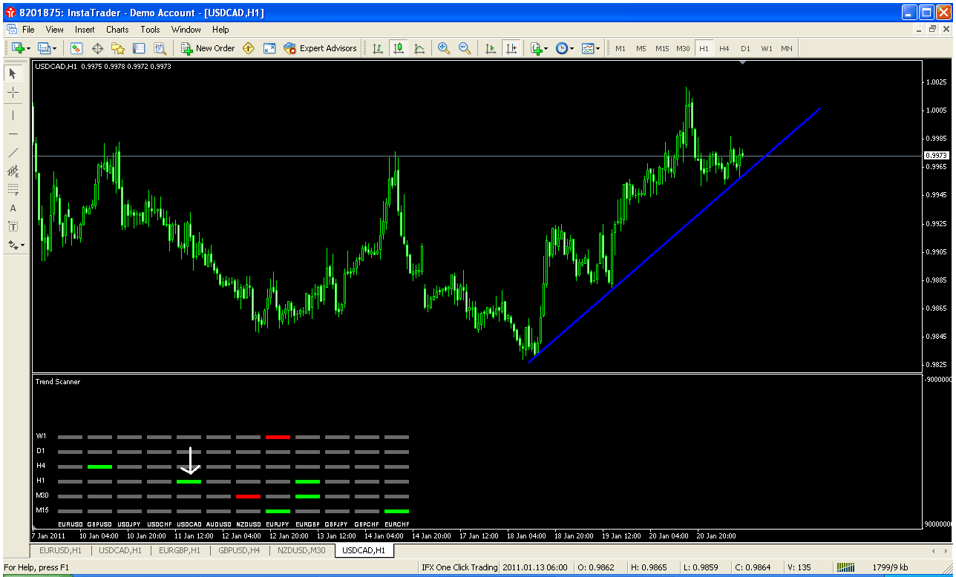Open the Strategy Tester panel icon

click(160, 48)
